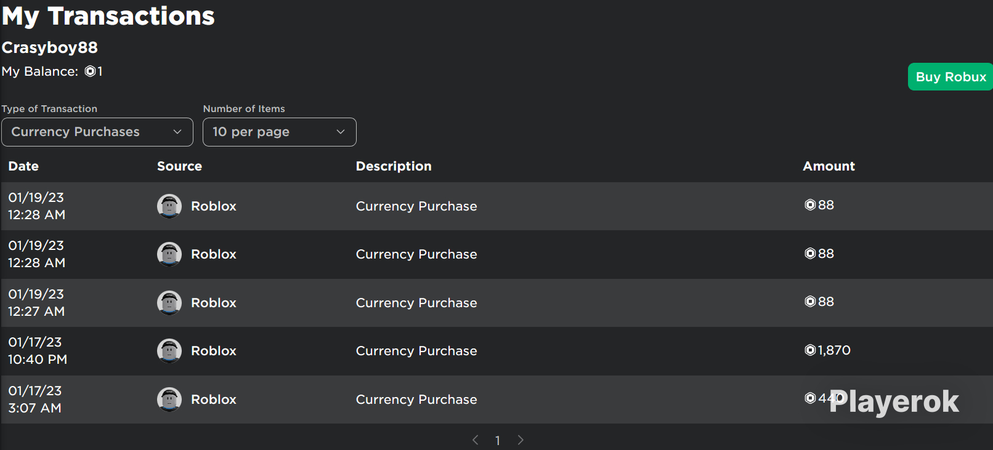Select page number 1 in pagination
Screen dimensions: 993x450
498,440
